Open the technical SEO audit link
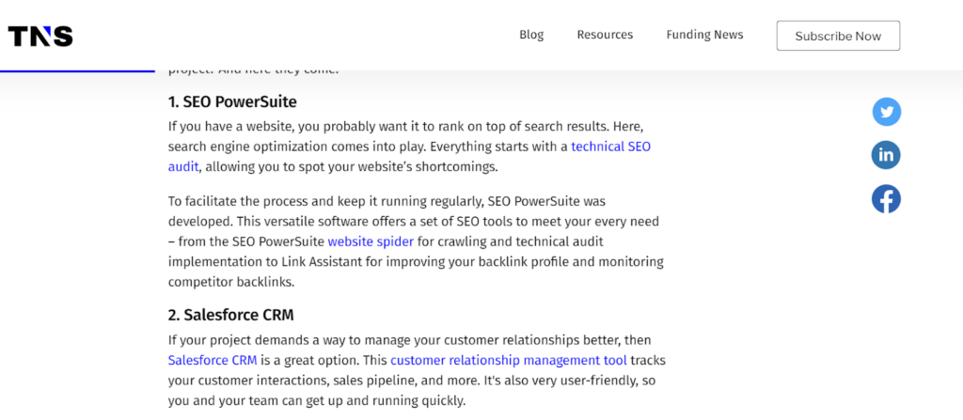This screenshot has width=963, height=420. click(611, 147)
